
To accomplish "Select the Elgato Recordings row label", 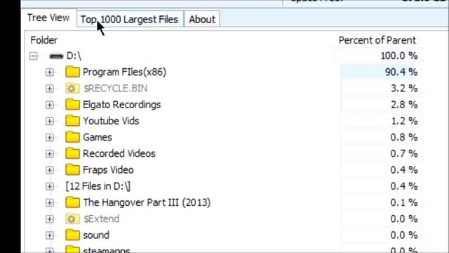I will click(121, 105).
